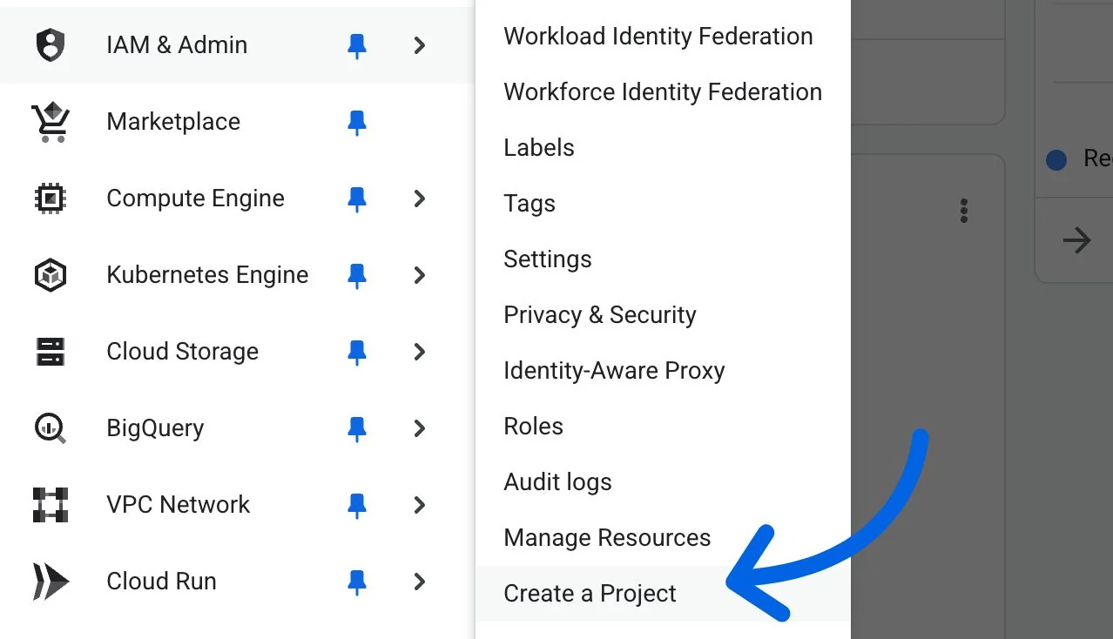Image resolution: width=1113 pixels, height=639 pixels.
Task: Open Workload Identity Federation
Action: pyautogui.click(x=658, y=37)
